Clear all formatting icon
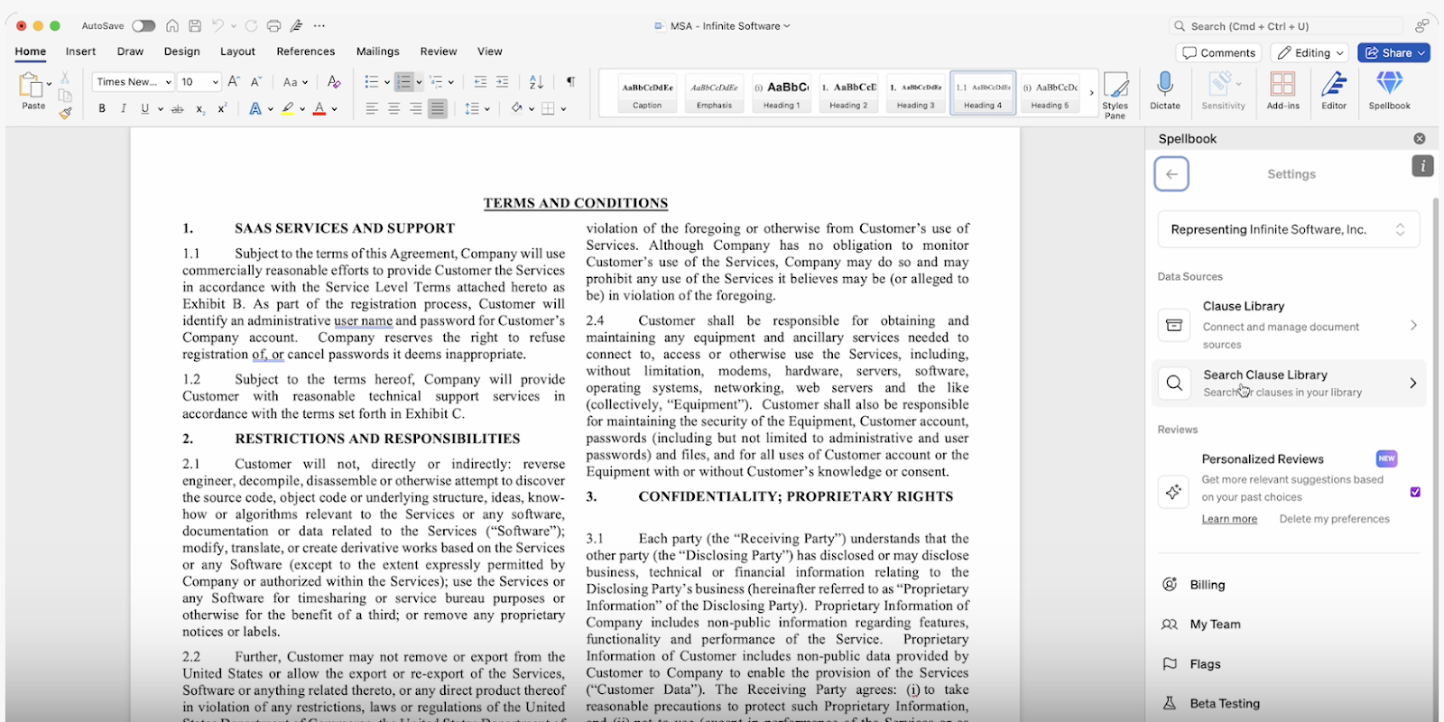Viewport: 1444px width, 722px height. coord(334,81)
